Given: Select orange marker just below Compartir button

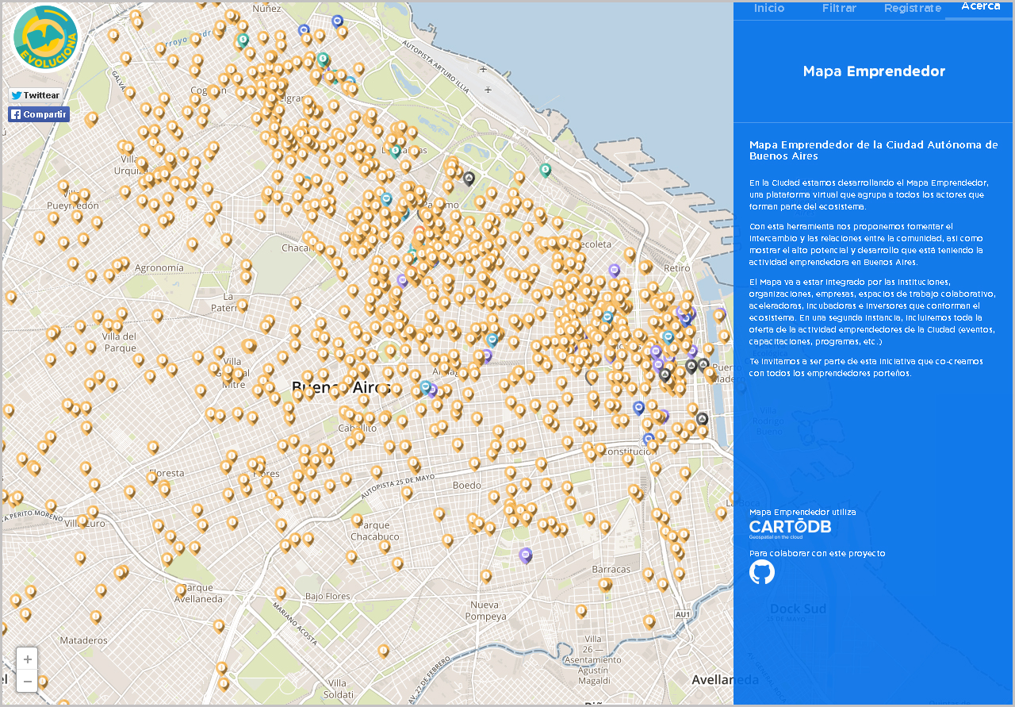Looking at the screenshot, I should [x=91, y=120].
